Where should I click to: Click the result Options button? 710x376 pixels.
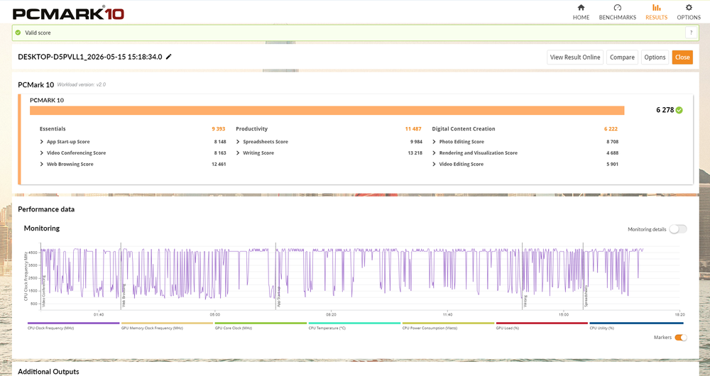coord(655,57)
